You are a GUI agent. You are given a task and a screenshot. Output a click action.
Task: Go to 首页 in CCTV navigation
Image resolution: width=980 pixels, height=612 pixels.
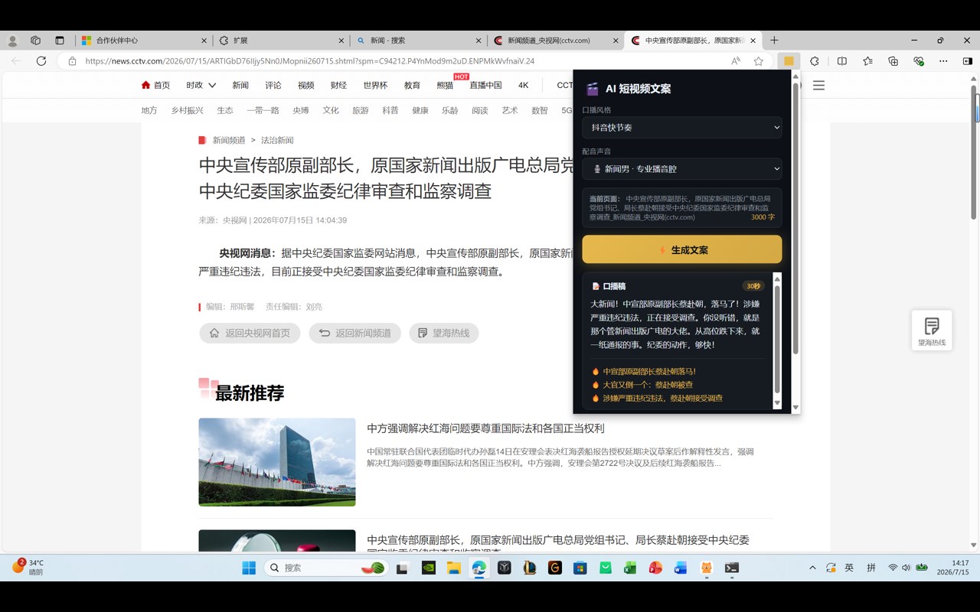click(156, 85)
